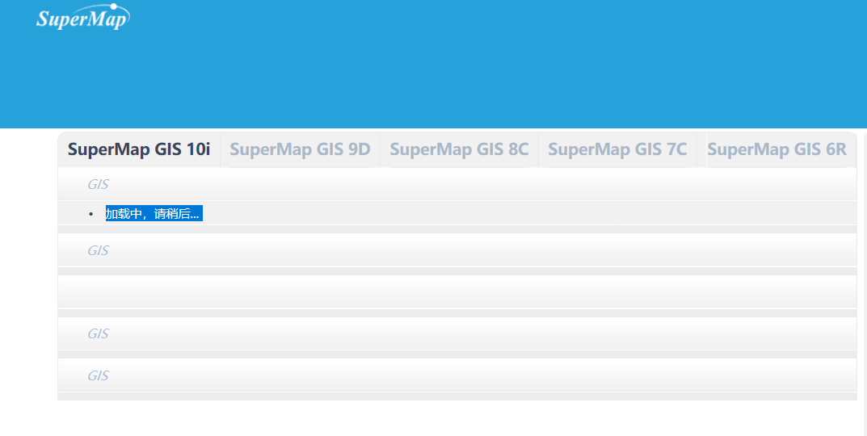The width and height of the screenshot is (867, 436).
Task: Click the SuperMap logo
Action: pos(83,17)
